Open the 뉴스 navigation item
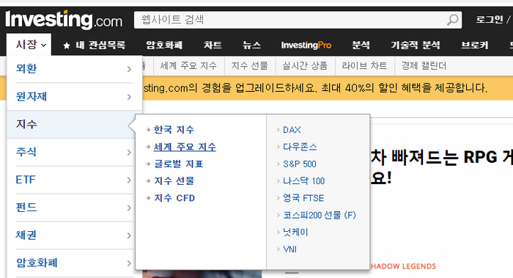Image resolution: width=513 pixels, height=278 pixels. tap(251, 45)
